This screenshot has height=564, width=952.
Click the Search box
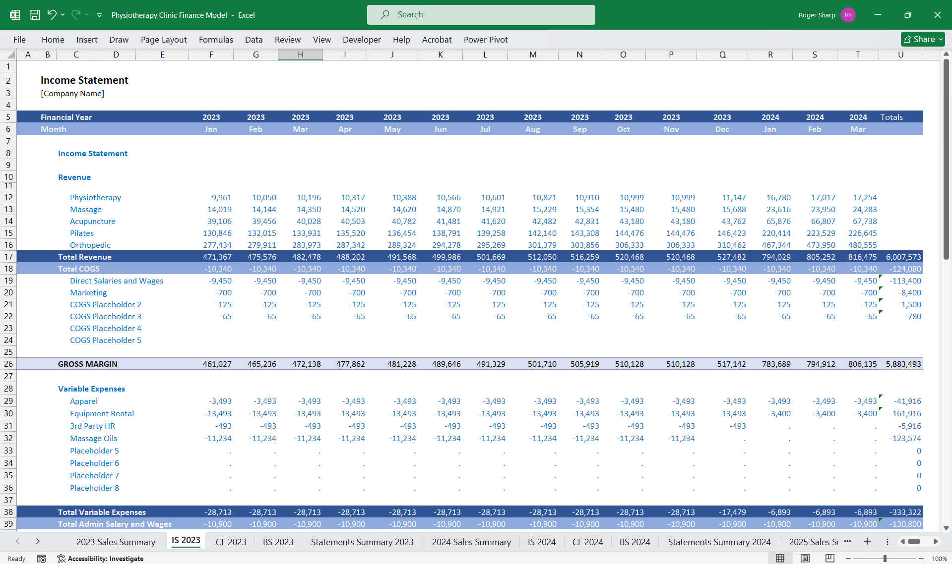(x=481, y=15)
